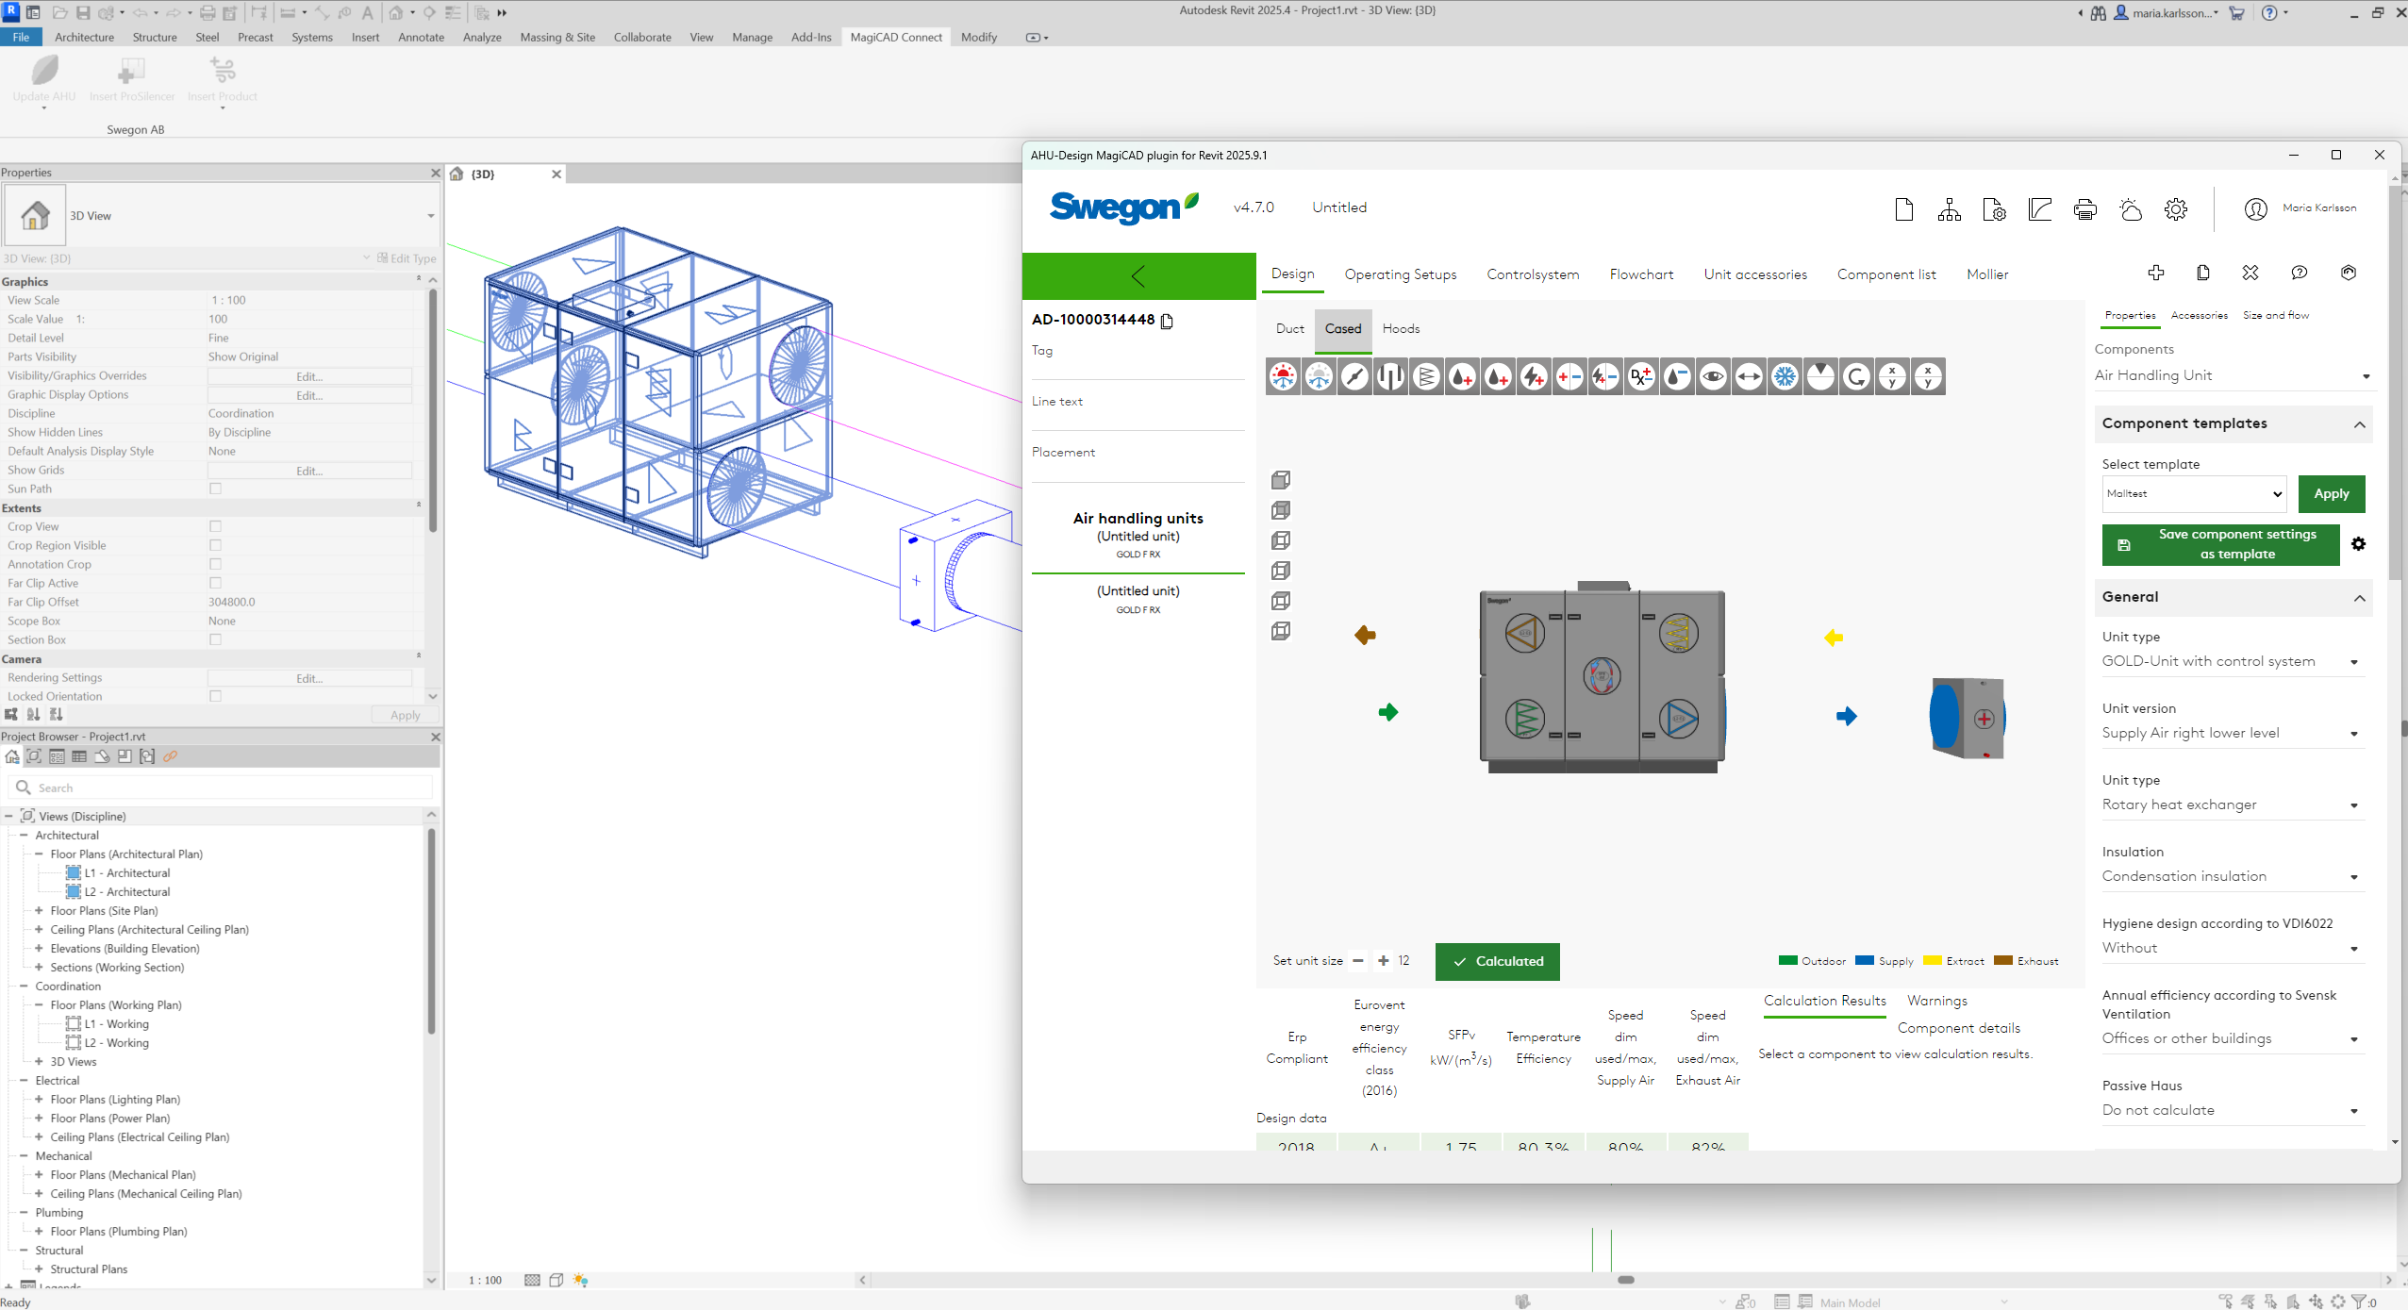Select the eye sight-glass component icon

1713,377
